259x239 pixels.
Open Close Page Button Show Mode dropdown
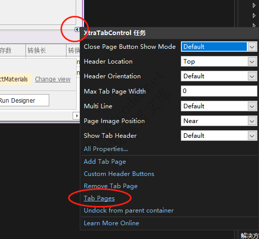[252, 47]
